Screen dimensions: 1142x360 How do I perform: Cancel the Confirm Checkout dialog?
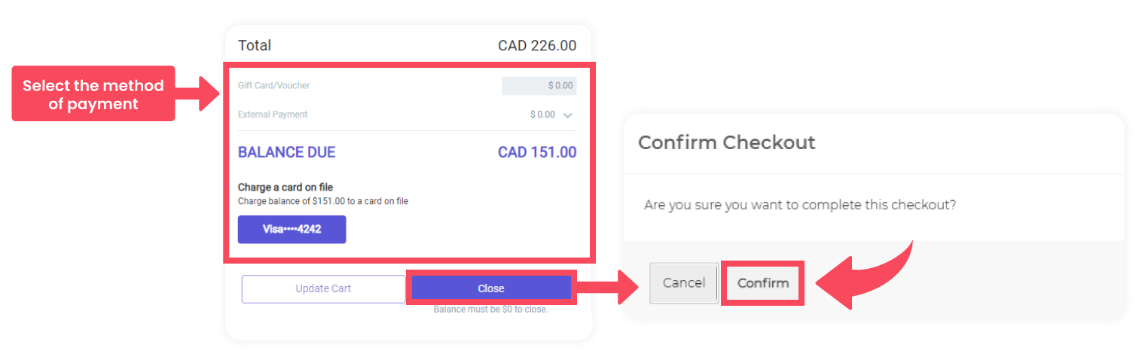[x=683, y=283]
